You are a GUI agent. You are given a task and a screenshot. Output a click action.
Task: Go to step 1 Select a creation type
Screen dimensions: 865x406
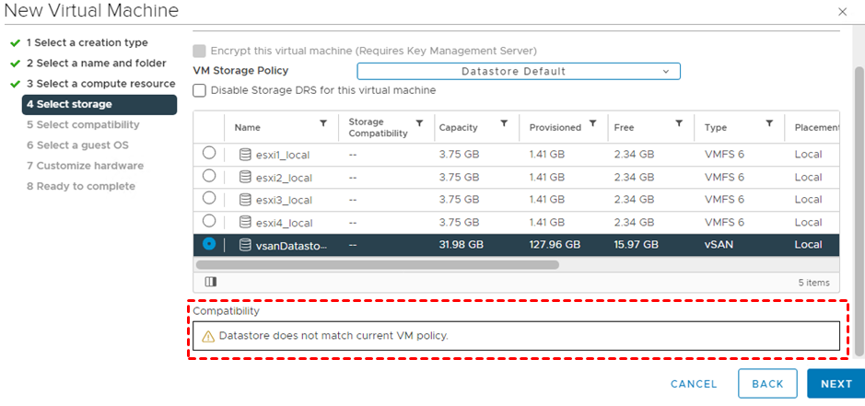[x=87, y=42]
